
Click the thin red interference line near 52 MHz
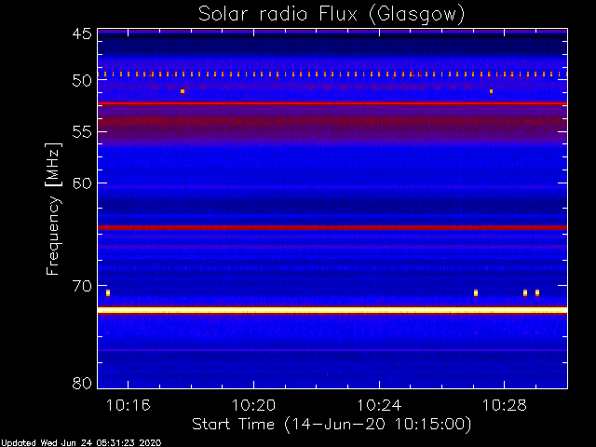[332, 103]
